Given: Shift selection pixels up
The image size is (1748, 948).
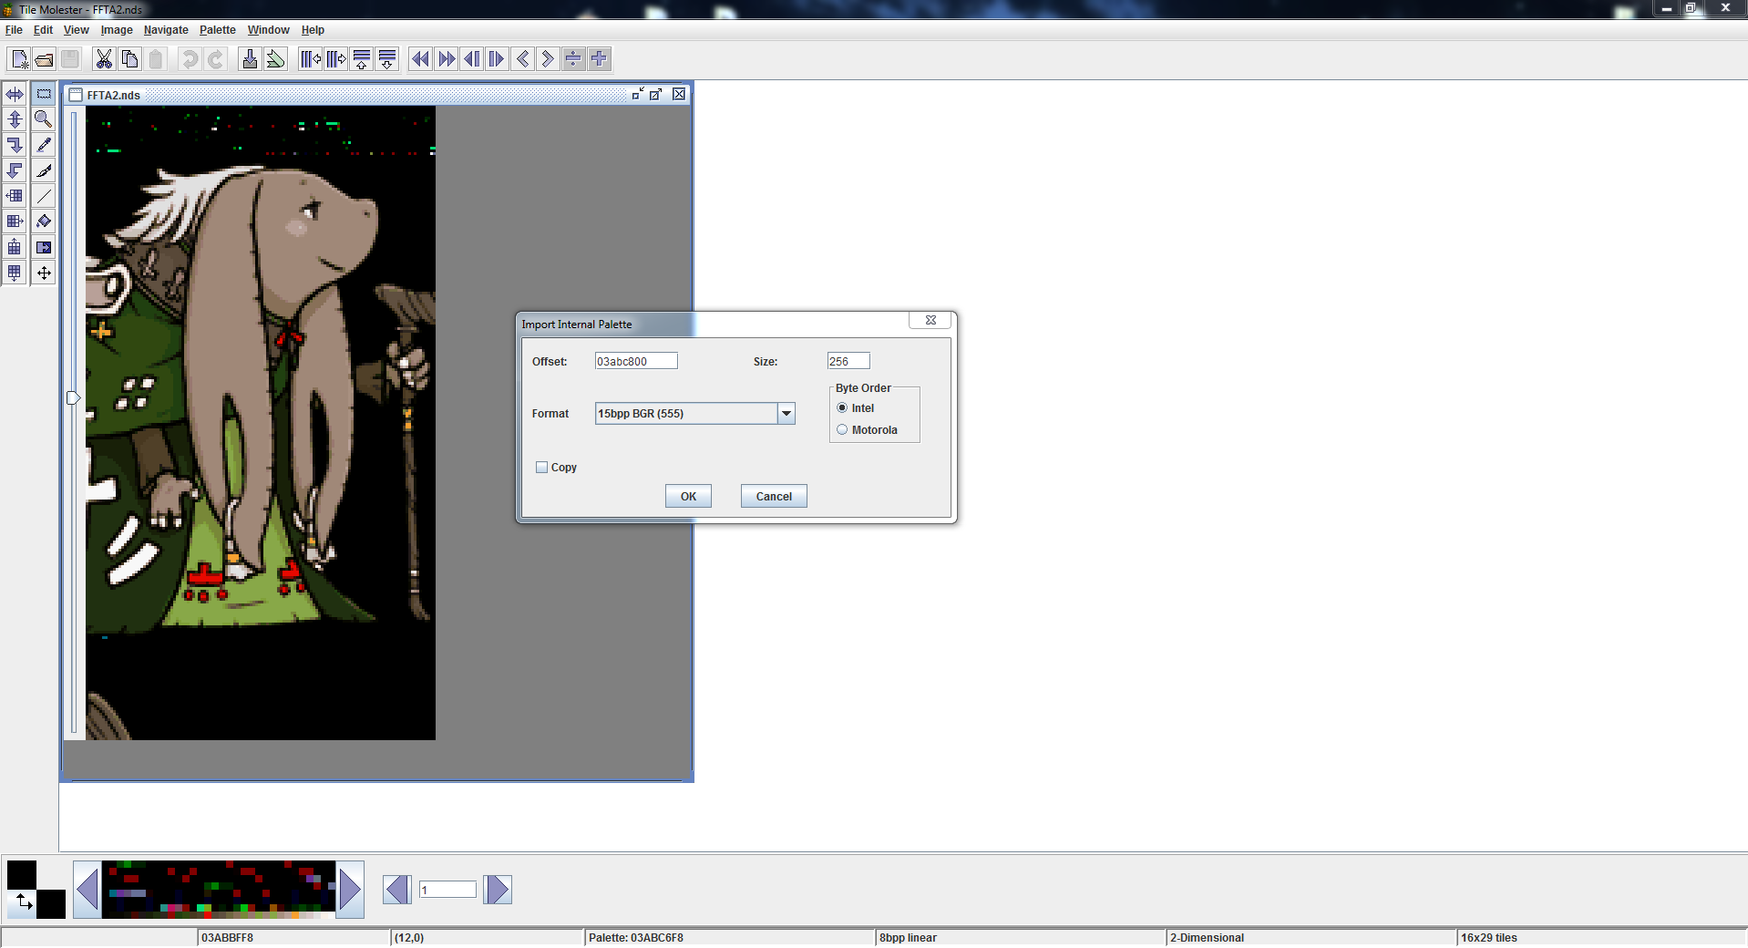Looking at the screenshot, I should click(15, 247).
